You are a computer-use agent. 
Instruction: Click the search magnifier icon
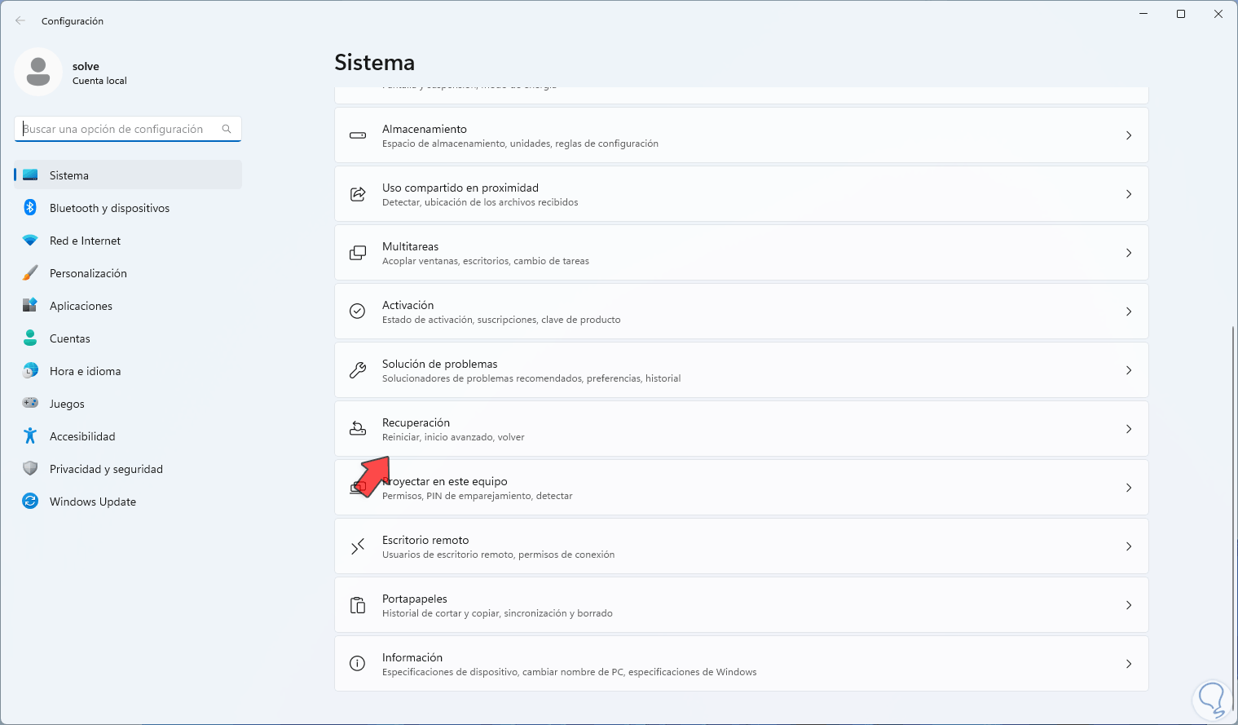coord(227,129)
